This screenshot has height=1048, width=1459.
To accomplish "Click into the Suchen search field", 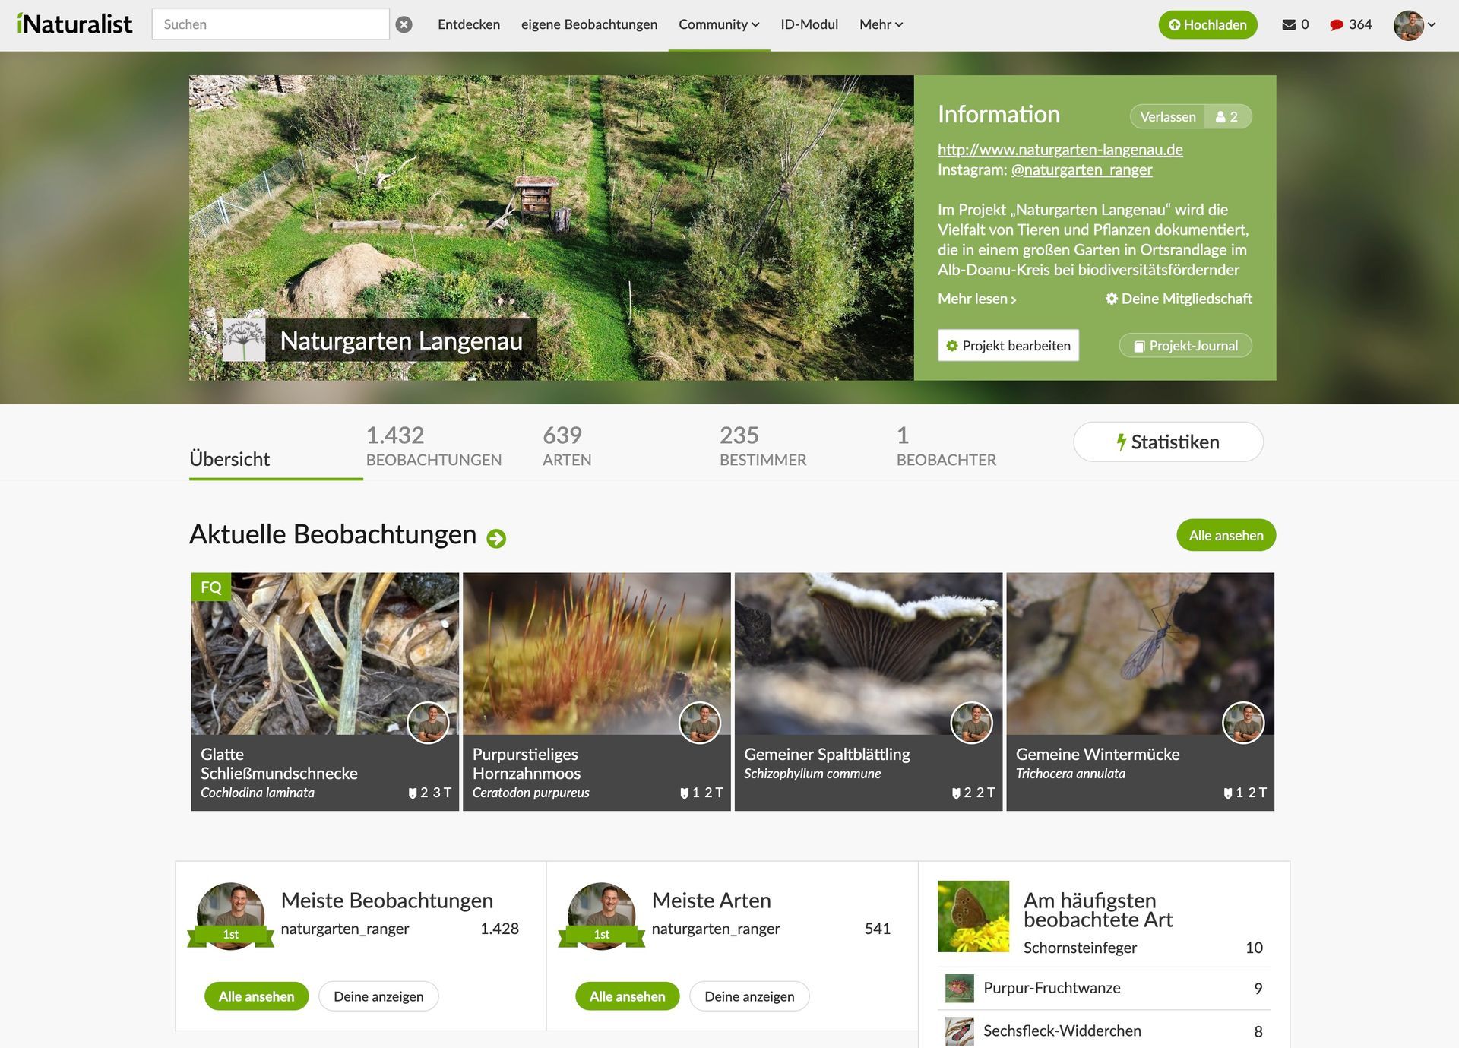I will tap(271, 24).
